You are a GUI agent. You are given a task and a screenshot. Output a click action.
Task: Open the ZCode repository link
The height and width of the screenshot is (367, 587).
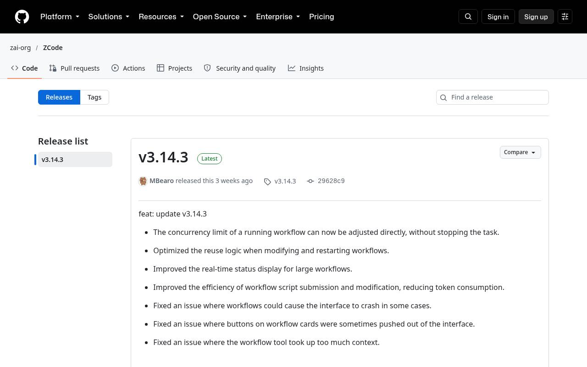point(53,48)
